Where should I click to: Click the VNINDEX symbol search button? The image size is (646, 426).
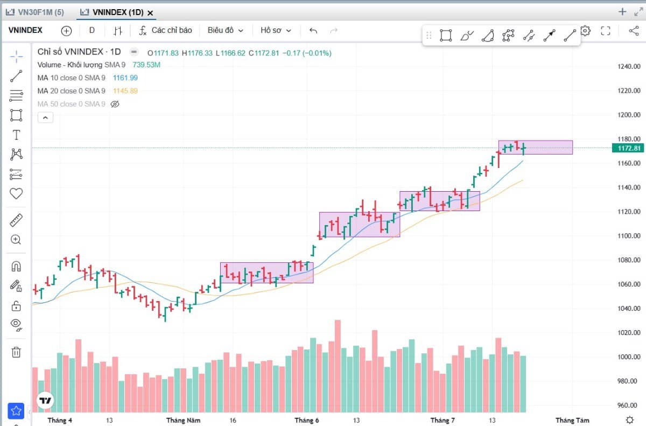coord(25,31)
